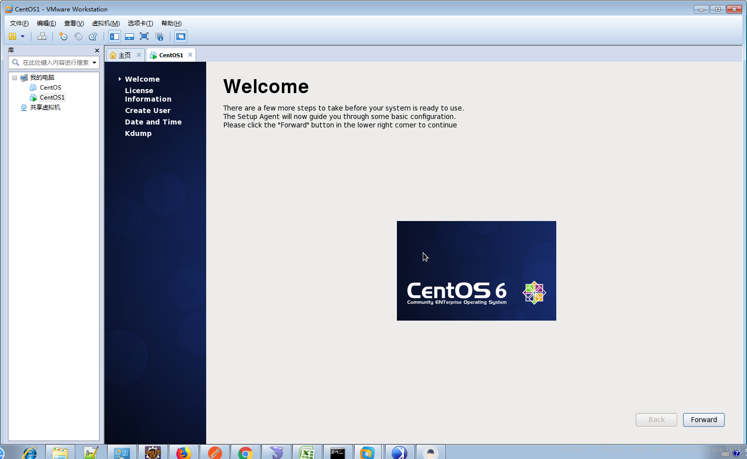747x459 pixels.
Task: Close the CentOS1 tab
Action: coord(190,55)
